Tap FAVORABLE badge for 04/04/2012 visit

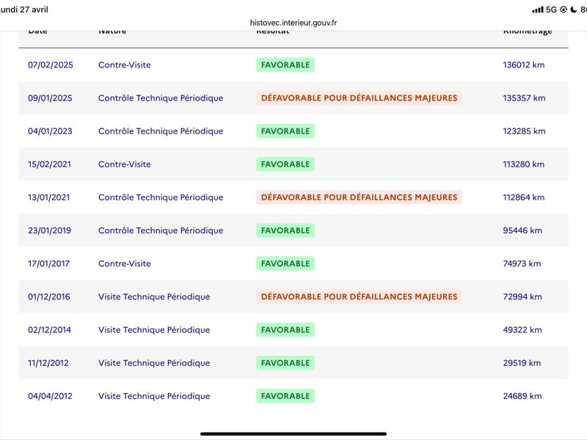click(285, 396)
